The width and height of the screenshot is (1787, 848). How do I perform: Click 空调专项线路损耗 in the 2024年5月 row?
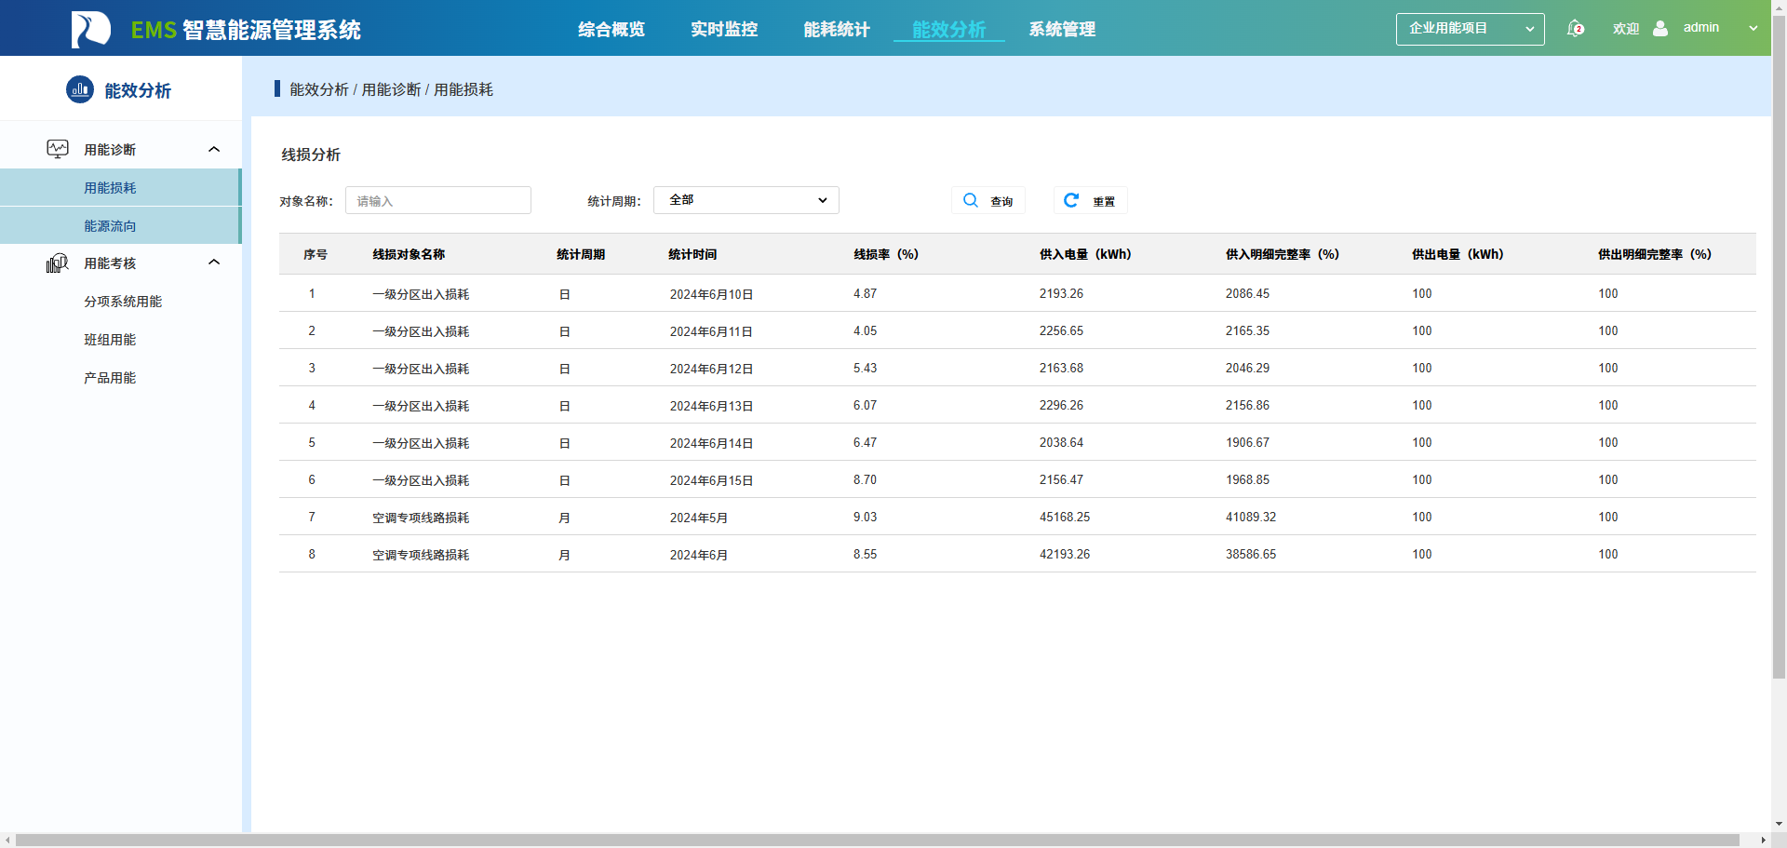(x=421, y=518)
